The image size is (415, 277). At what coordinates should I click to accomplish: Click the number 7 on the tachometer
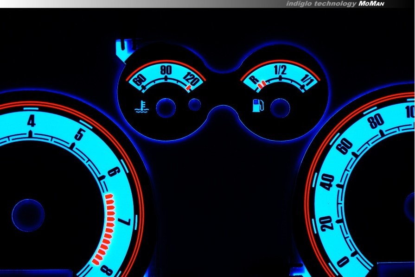click(x=124, y=222)
